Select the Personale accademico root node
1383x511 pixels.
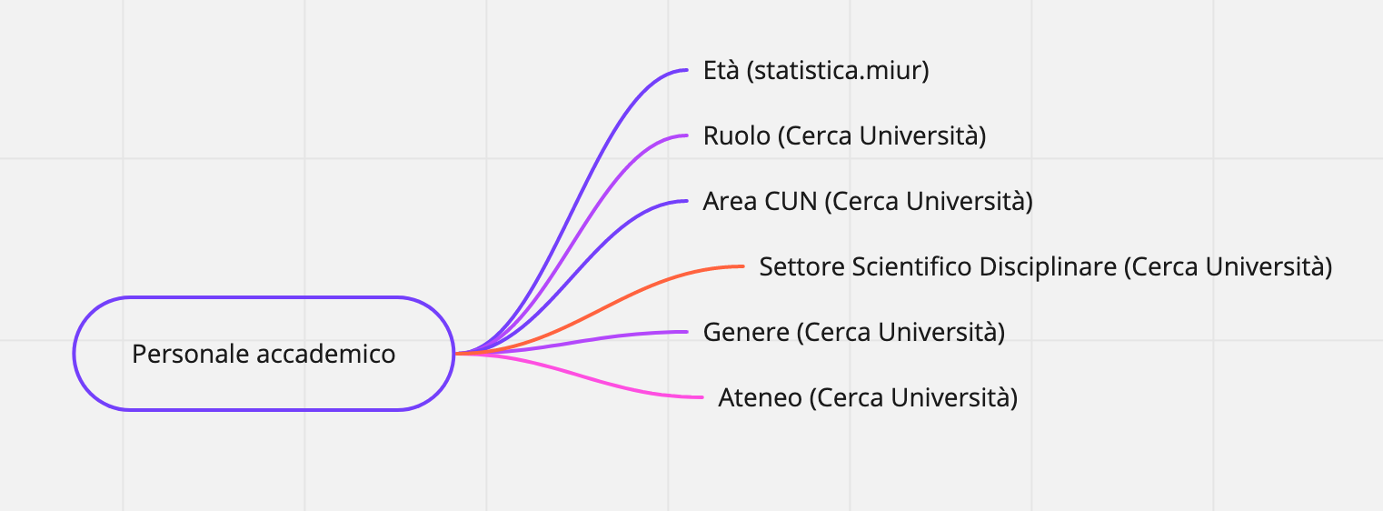tap(264, 354)
